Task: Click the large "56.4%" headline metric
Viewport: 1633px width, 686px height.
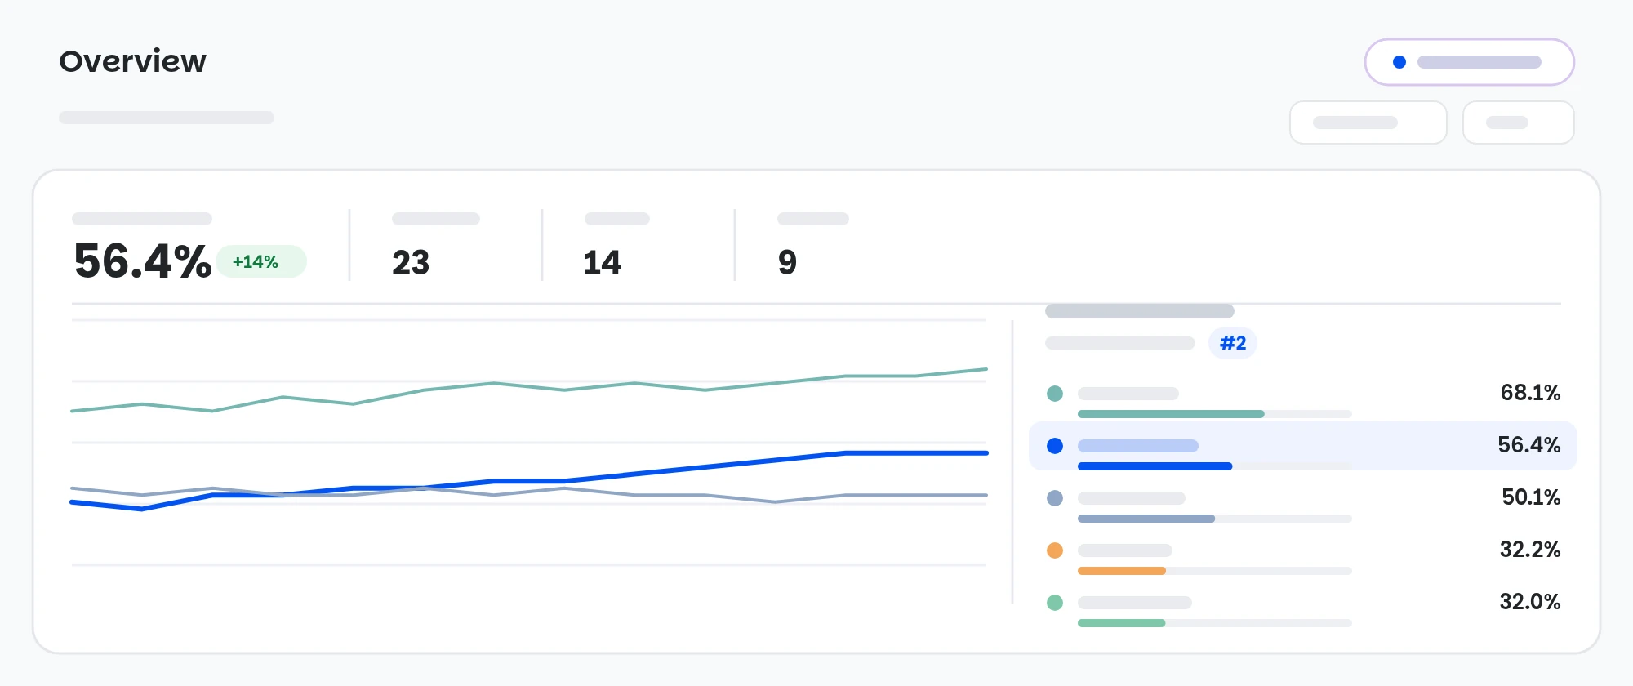Action: tap(143, 261)
